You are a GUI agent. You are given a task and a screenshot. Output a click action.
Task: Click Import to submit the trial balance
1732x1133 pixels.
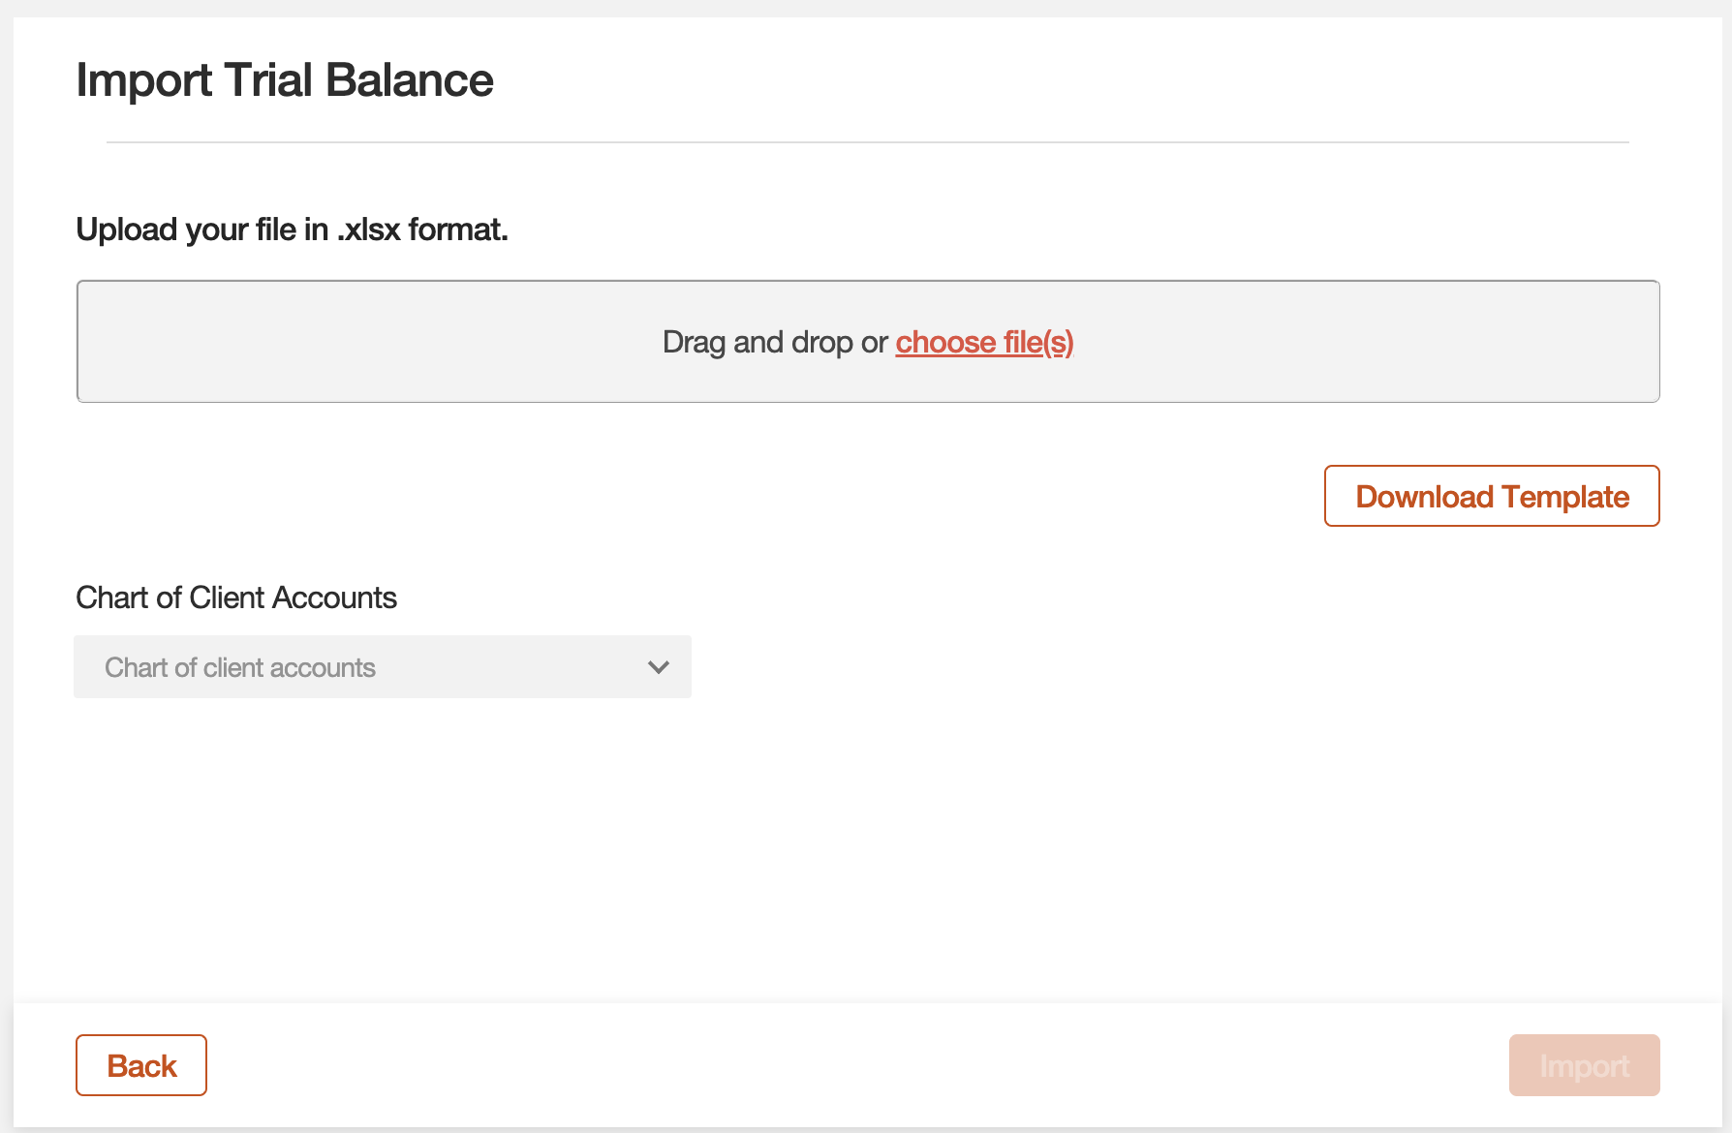1584,1065
